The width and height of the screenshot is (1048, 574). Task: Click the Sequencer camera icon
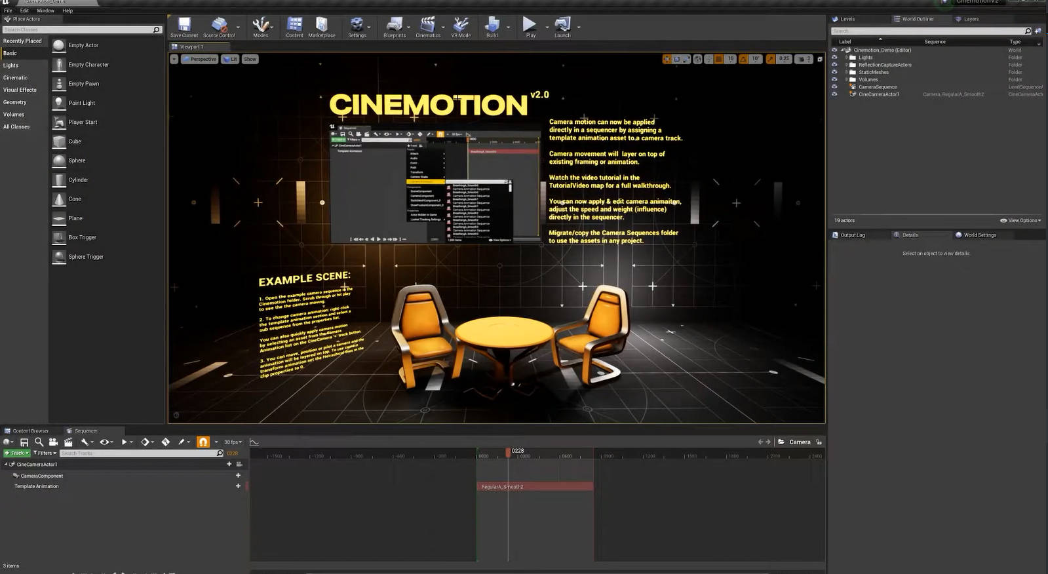[x=53, y=442]
